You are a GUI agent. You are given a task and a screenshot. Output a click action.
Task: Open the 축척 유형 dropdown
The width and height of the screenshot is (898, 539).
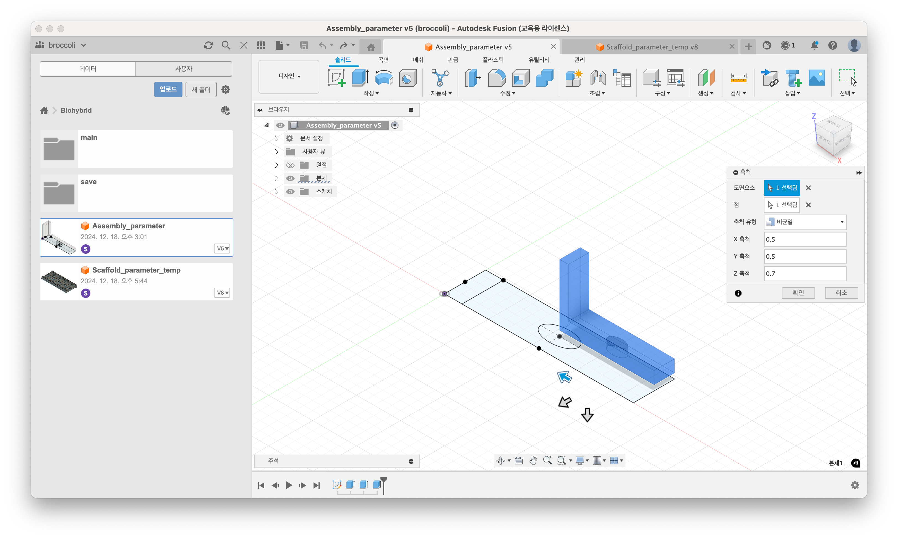[805, 222]
